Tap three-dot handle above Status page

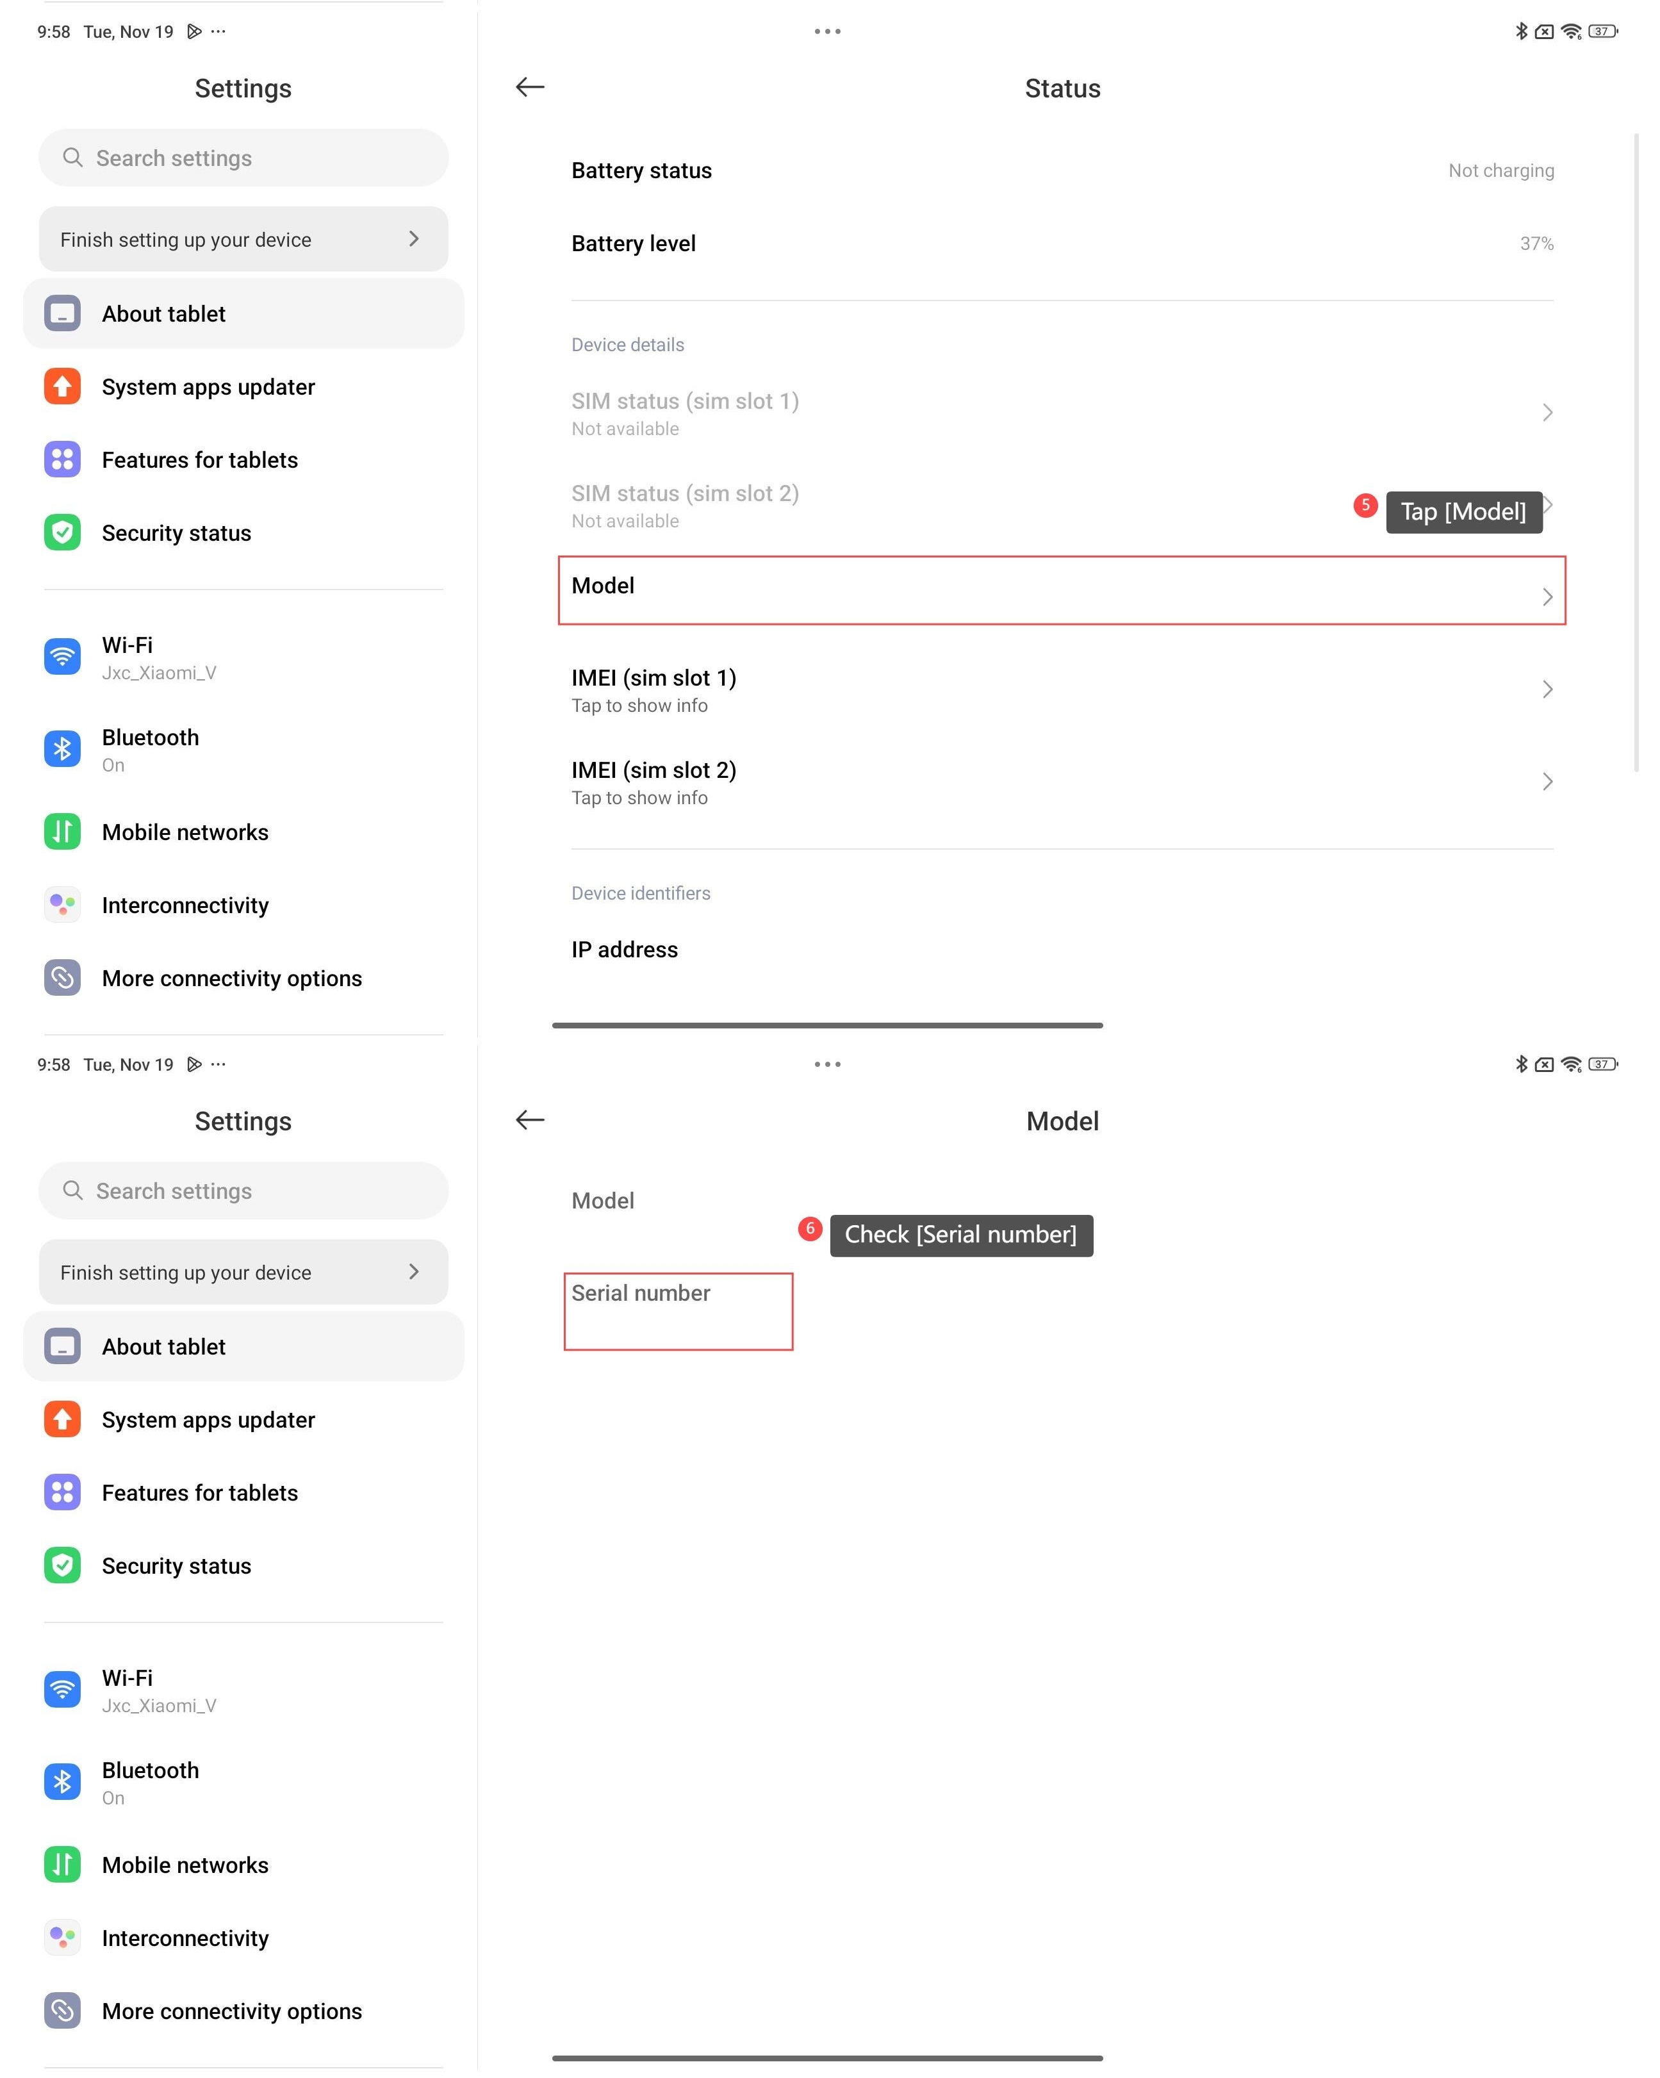tap(828, 32)
